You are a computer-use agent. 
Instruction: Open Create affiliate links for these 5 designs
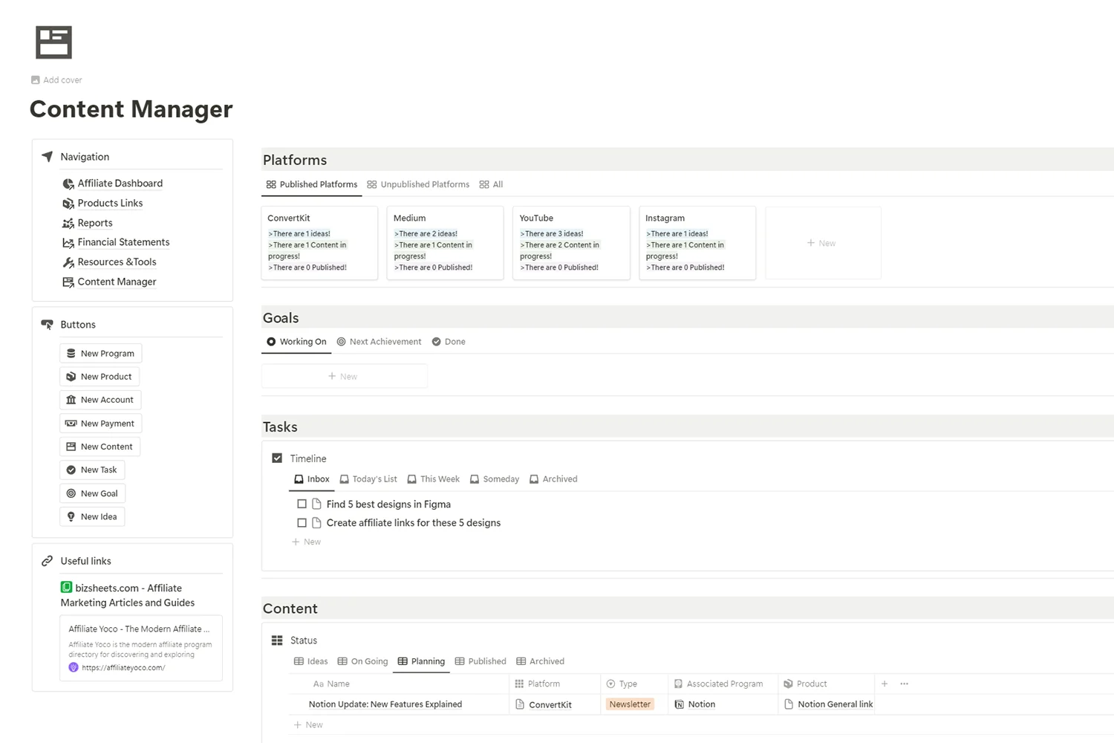click(x=414, y=523)
